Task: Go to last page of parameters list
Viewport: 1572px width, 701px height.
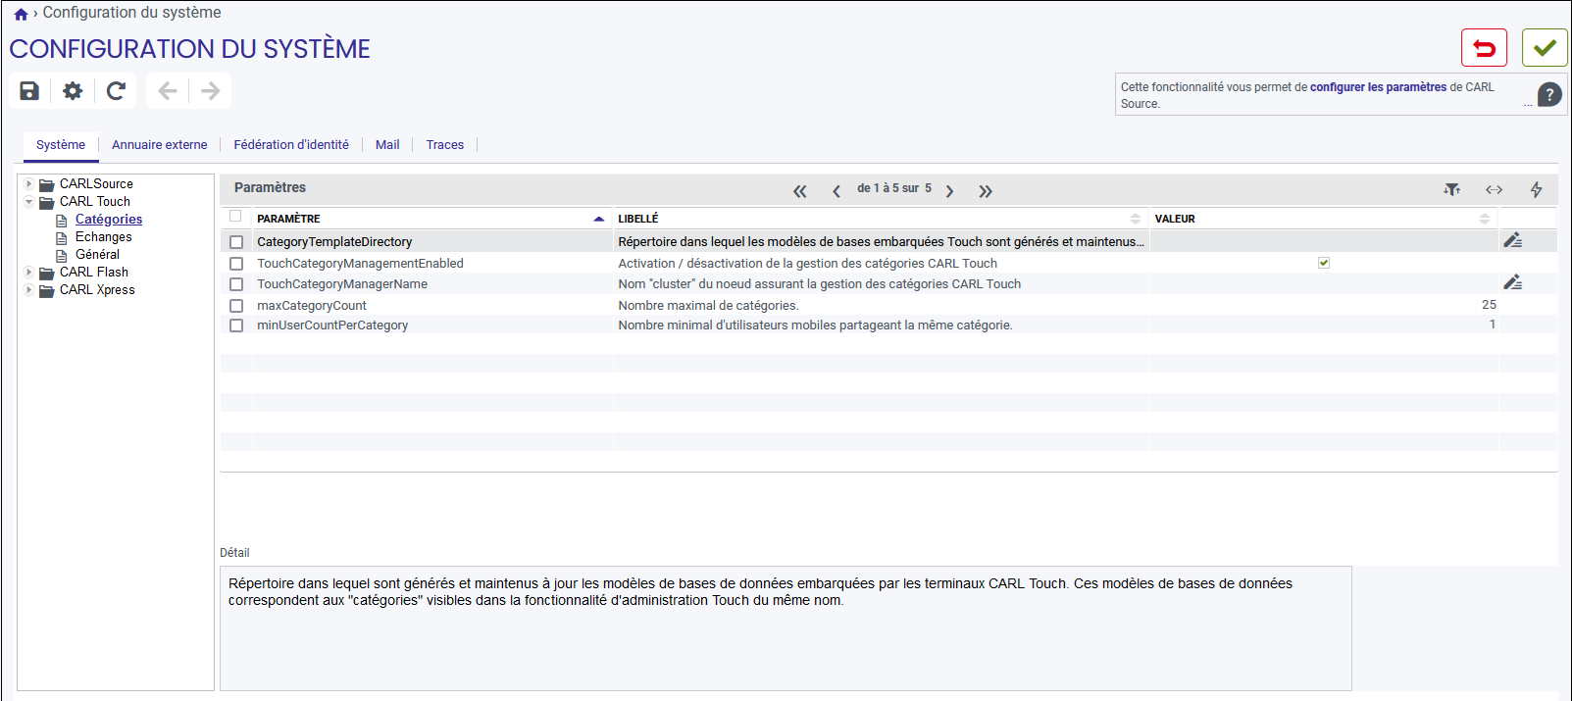Action: point(986,191)
